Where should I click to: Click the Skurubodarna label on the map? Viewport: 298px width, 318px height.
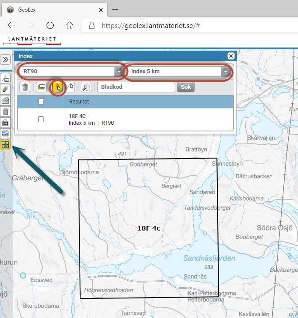tap(41, 306)
